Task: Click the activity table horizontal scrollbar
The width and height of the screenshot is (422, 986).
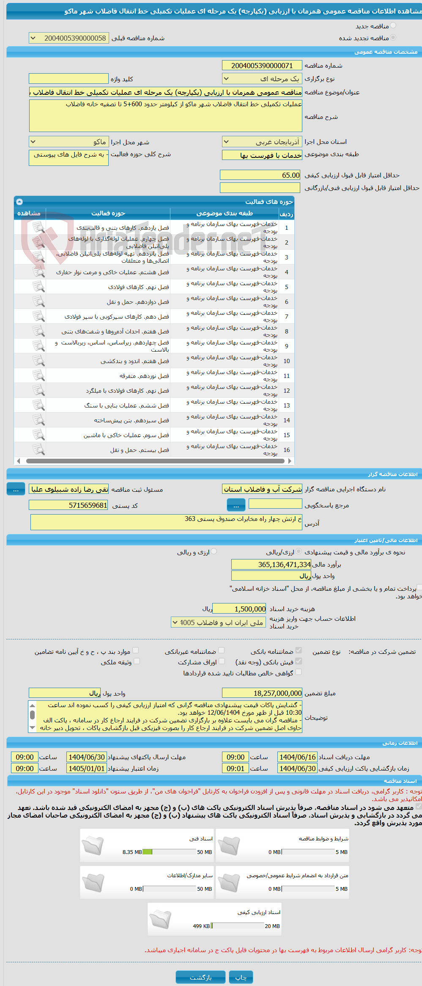Action: (x=155, y=461)
